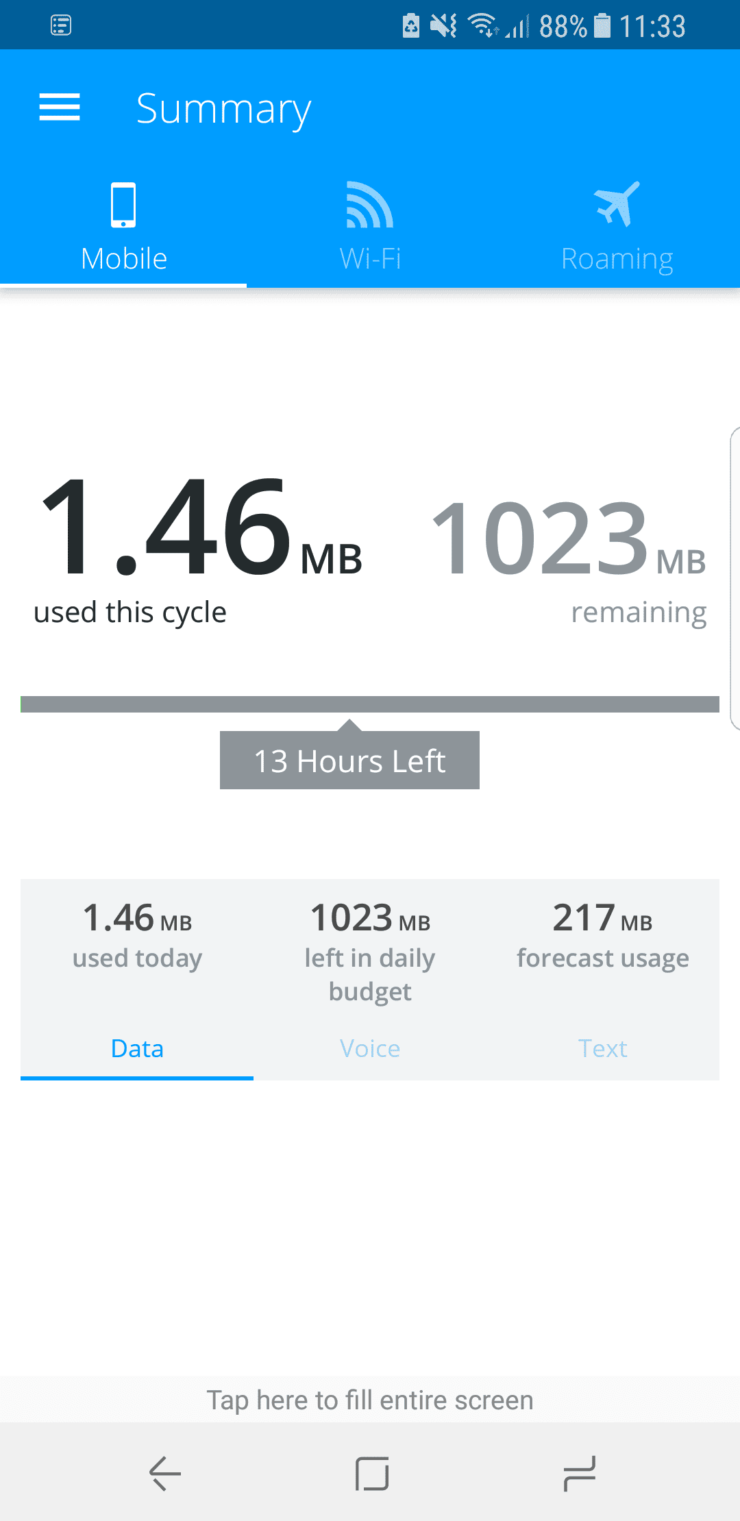This screenshot has height=1521, width=740.
Task: Tap the 13 Hours Left label
Action: [349, 760]
